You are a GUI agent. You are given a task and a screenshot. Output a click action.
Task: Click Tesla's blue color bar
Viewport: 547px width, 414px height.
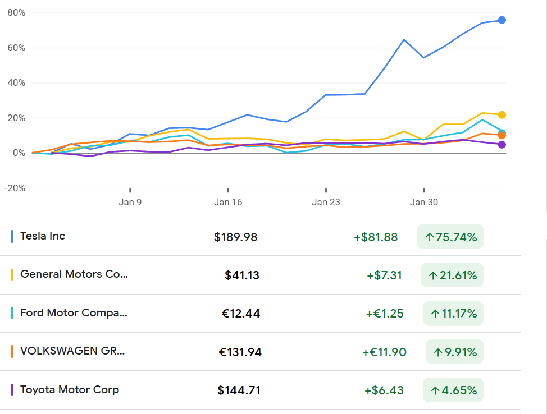[x=12, y=236]
